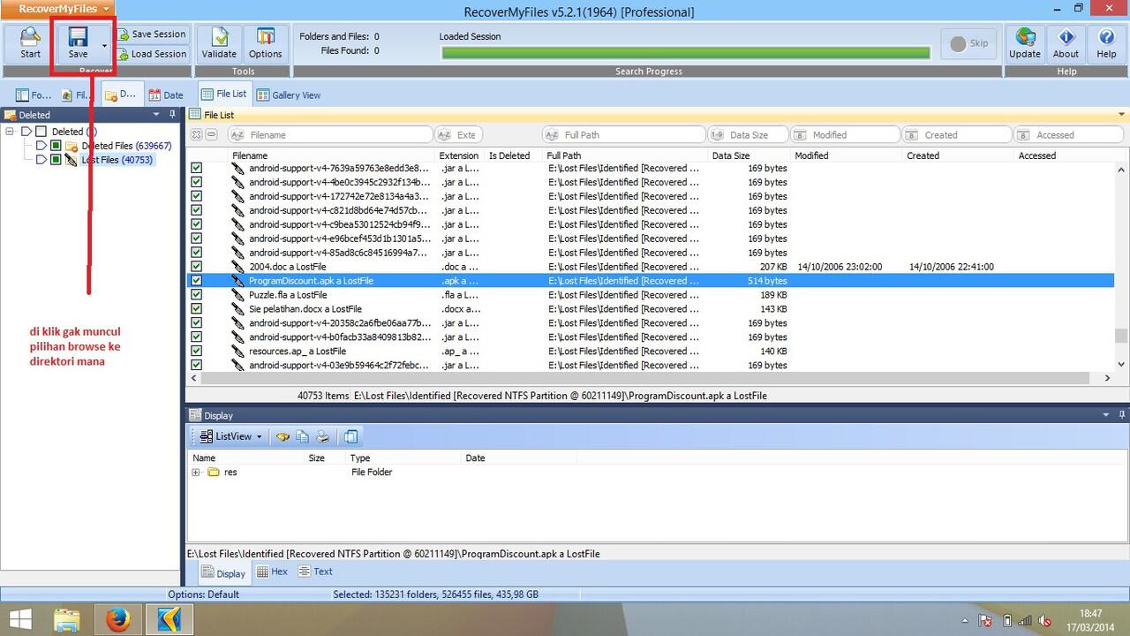Viewport: 1130px width, 636px height.
Task: Open the Windows Start button
Action: click(20, 619)
